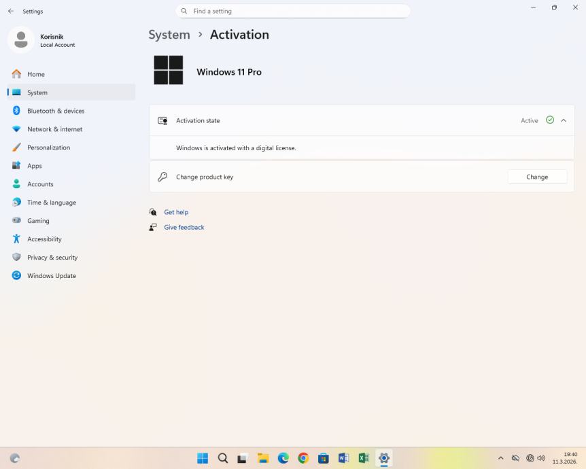Image resolution: width=586 pixels, height=469 pixels.
Task: Launch Excel from the taskbar
Action: (x=364, y=458)
